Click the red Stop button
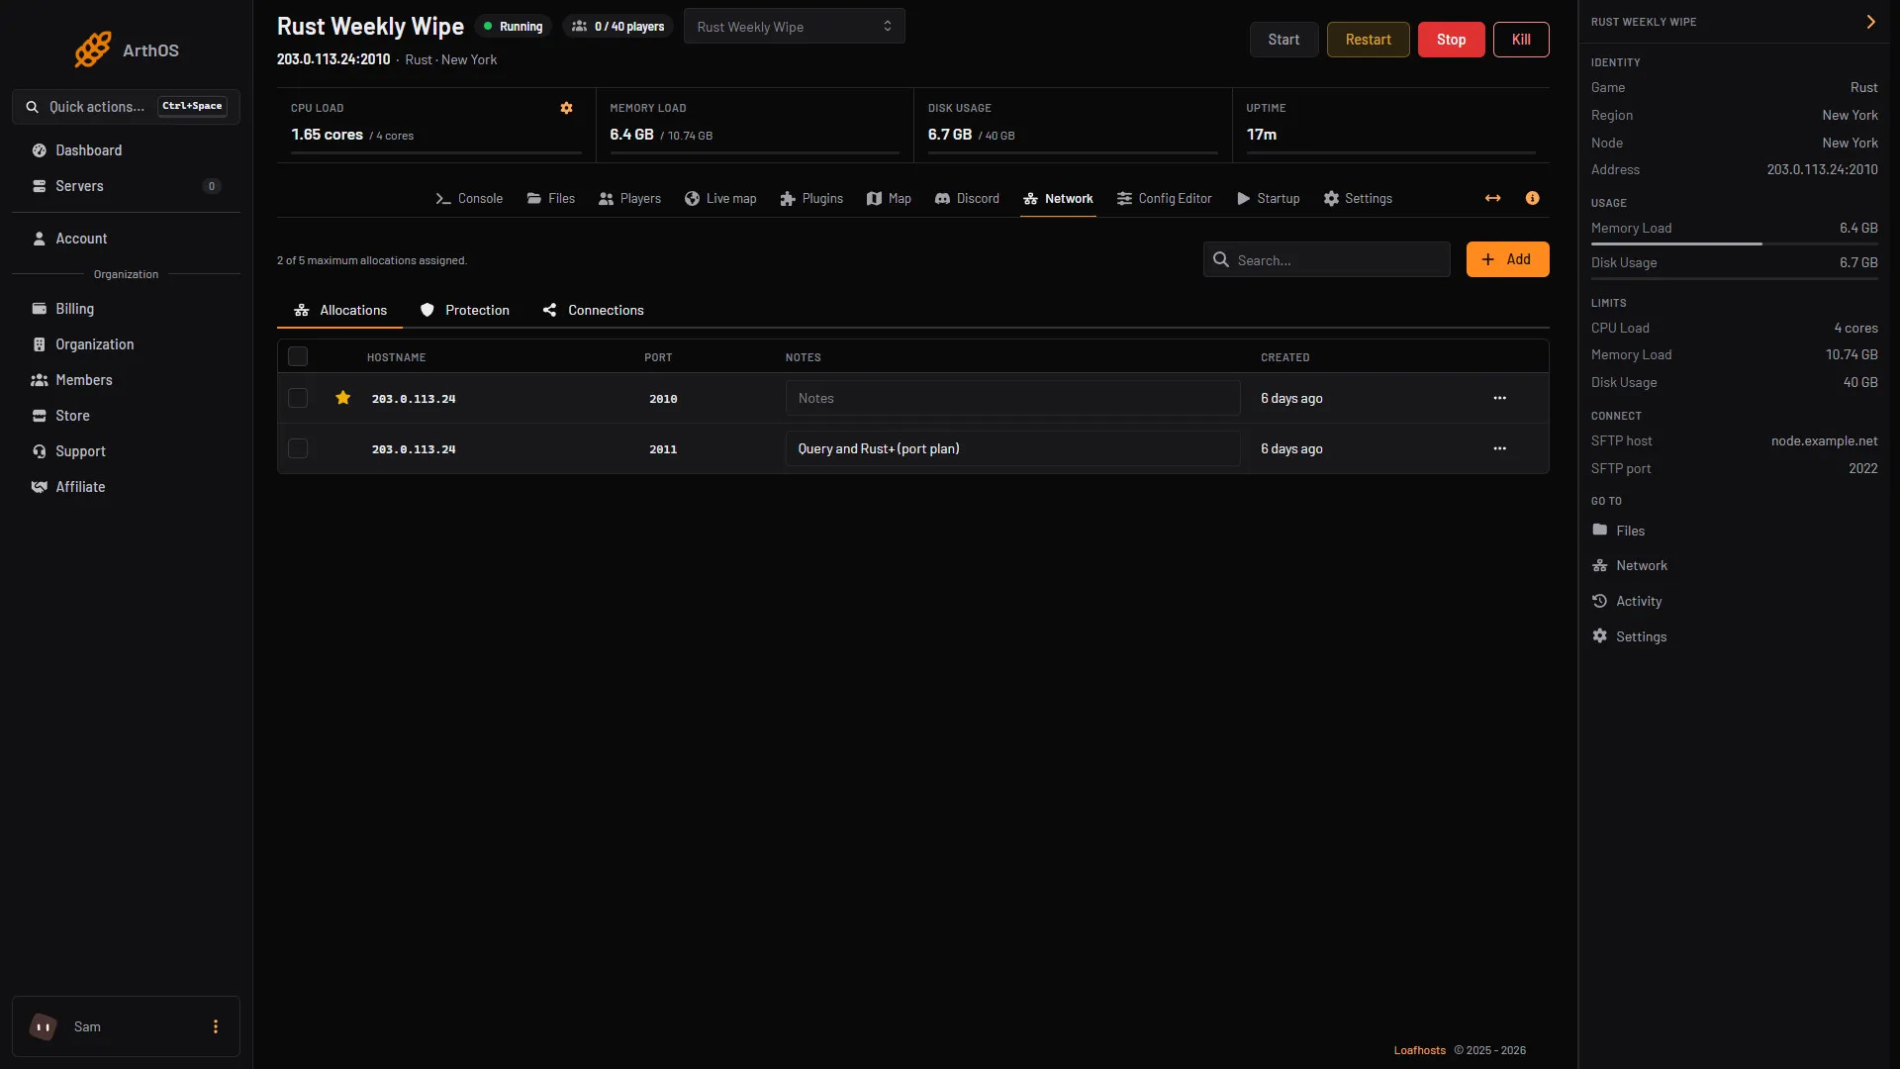Screen dimensions: 1900x1069 click(x=1451, y=40)
